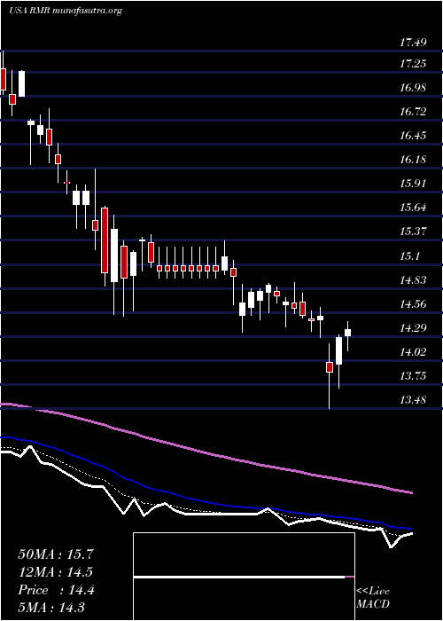Image resolution: width=443 pixels, height=621 pixels.
Task: Click the 16.45 price axis label
Action: pos(413,136)
